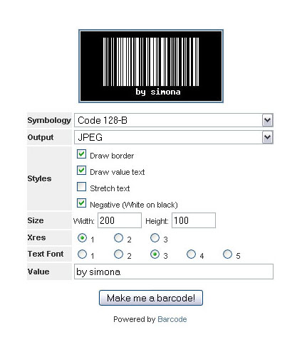The height and width of the screenshot is (349, 302).
Task: Disable Negative (White on black) option
Action: 81,203
